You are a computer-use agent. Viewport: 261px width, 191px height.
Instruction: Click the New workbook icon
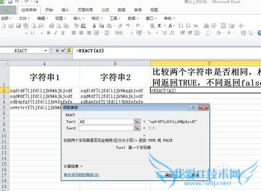click(4, 26)
